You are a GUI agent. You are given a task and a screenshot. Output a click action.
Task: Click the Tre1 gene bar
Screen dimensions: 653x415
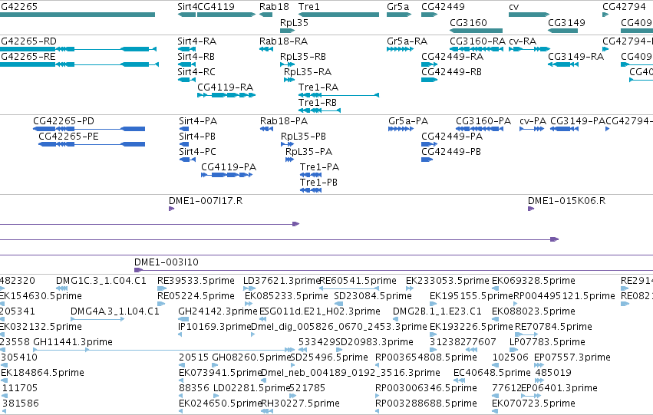click(338, 15)
